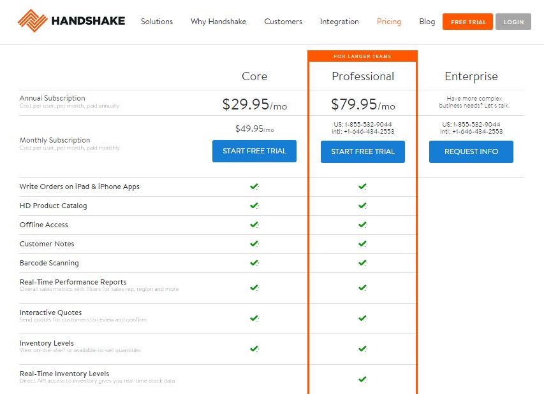Click Core checkmark for Barcode Scanning
Screen dimensions: 544x394
pyautogui.click(x=254, y=262)
